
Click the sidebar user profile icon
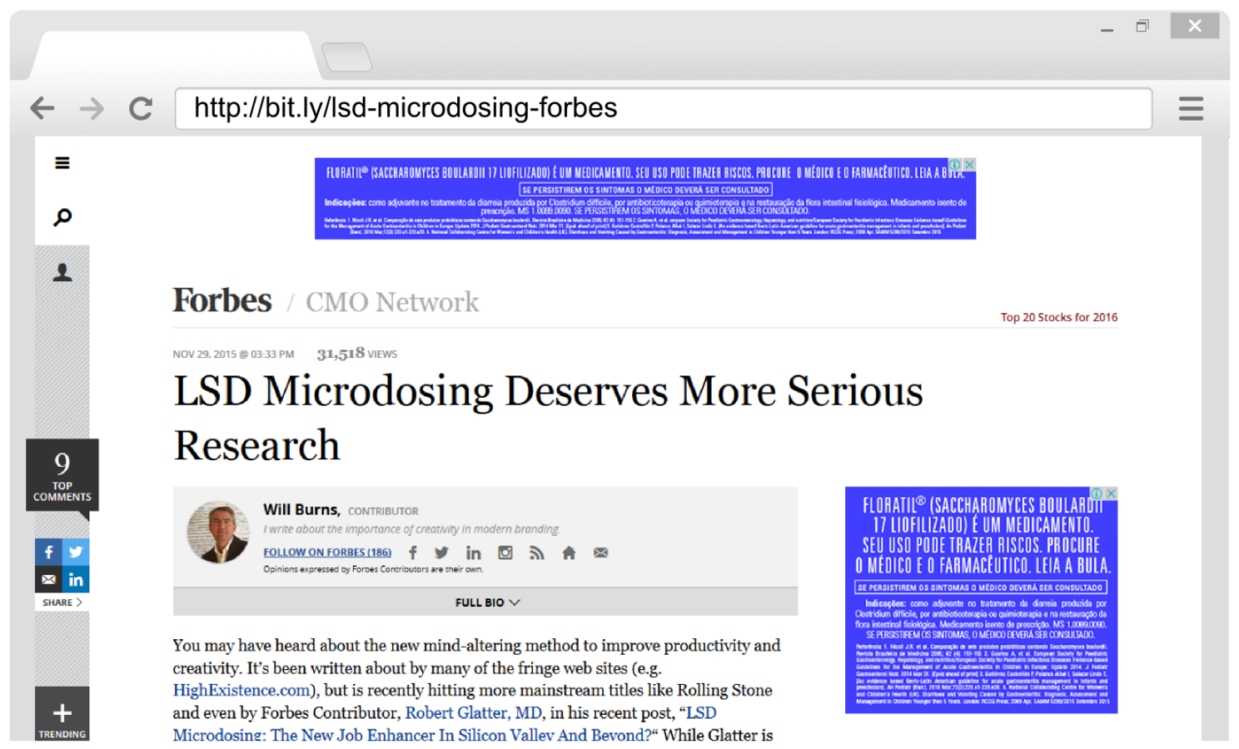coord(62,272)
